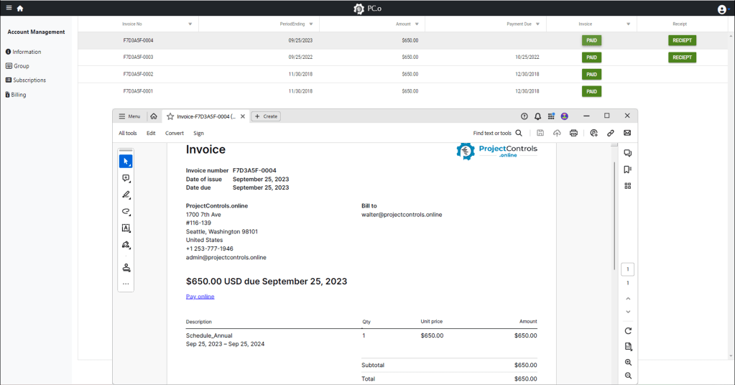Click the Print icon in PDF toolbar
Screen dimensions: 735x385
573,133
